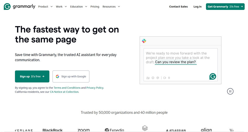Viewport: 248px width, 132px height.
Task: Click the Everlane logo
Action: (x=24, y=130)
